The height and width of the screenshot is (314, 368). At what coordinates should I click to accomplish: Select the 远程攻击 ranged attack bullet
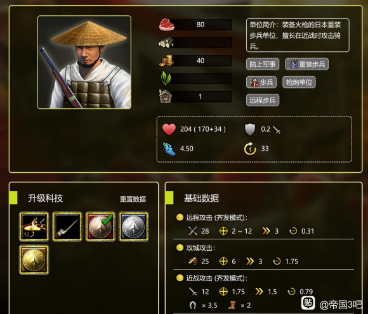pyautogui.click(x=180, y=217)
